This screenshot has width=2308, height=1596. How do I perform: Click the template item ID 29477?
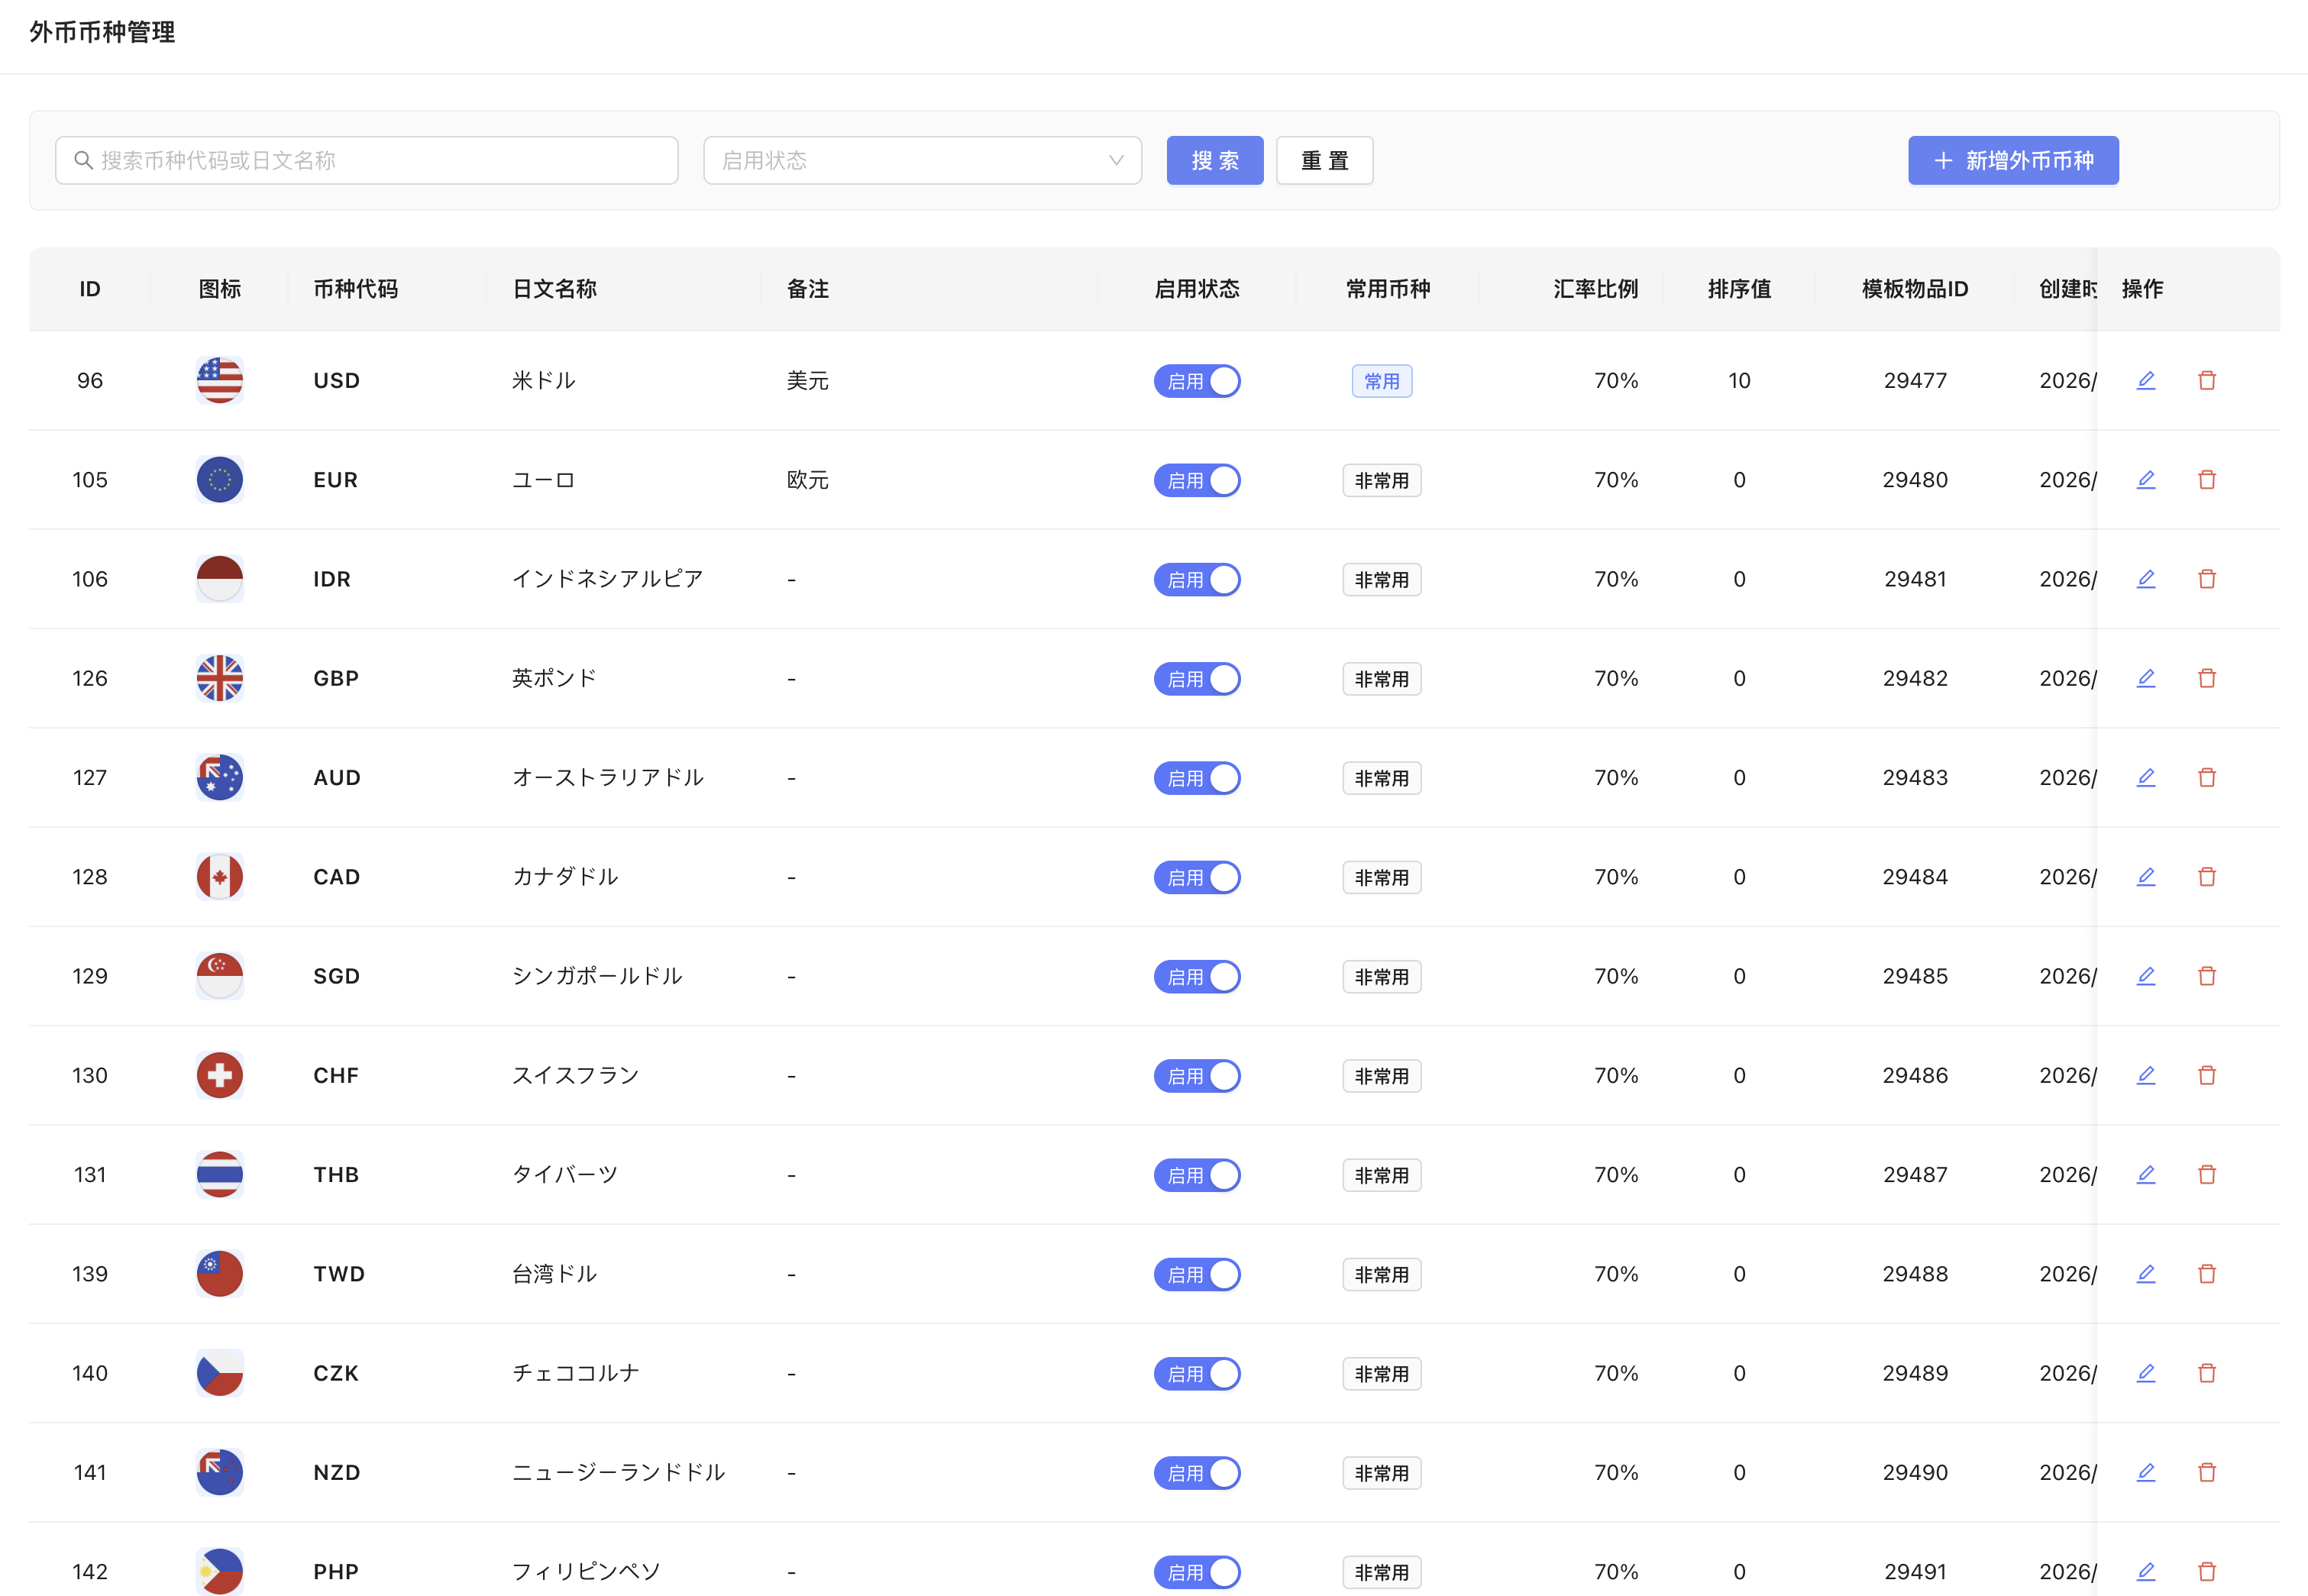point(1914,380)
